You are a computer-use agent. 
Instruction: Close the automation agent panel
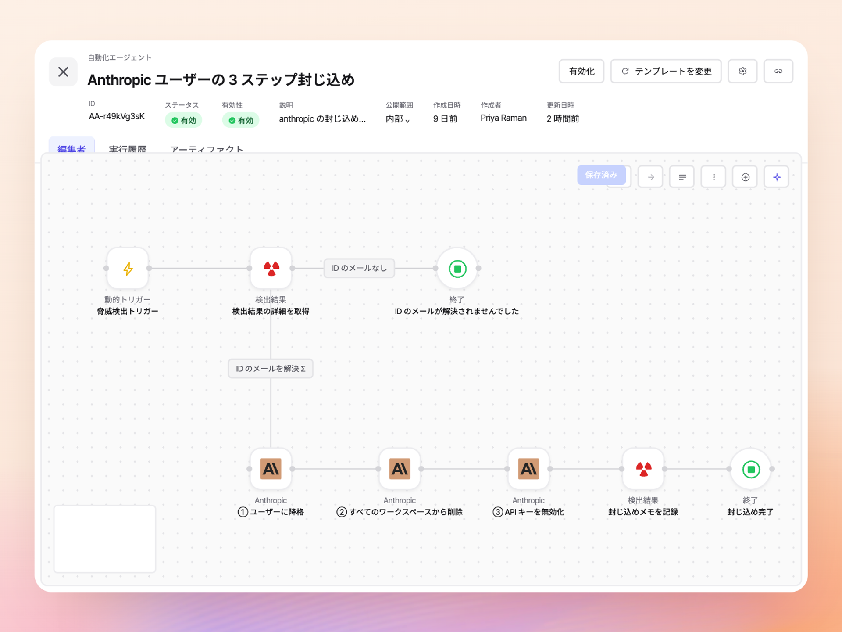point(63,72)
